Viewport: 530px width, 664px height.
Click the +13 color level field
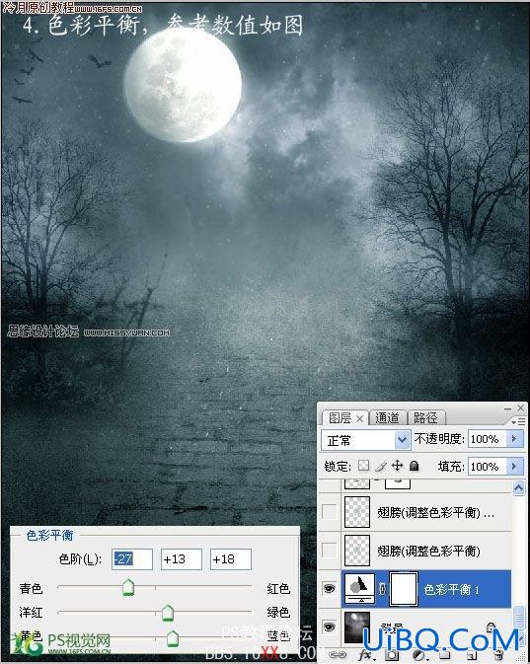[x=182, y=559]
